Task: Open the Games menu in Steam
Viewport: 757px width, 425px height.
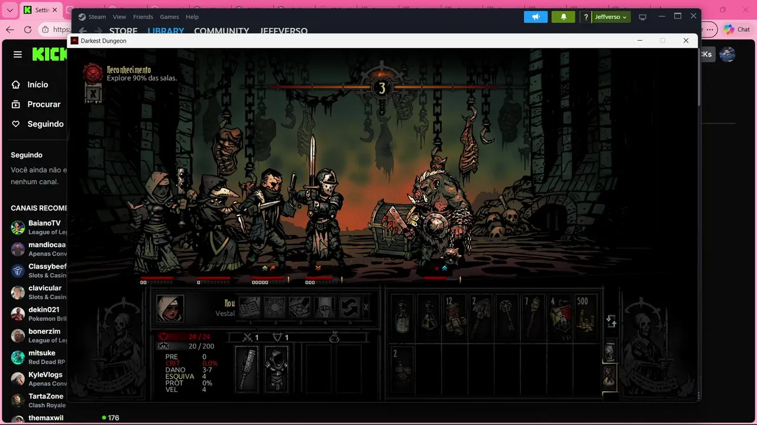Action: 170,17
